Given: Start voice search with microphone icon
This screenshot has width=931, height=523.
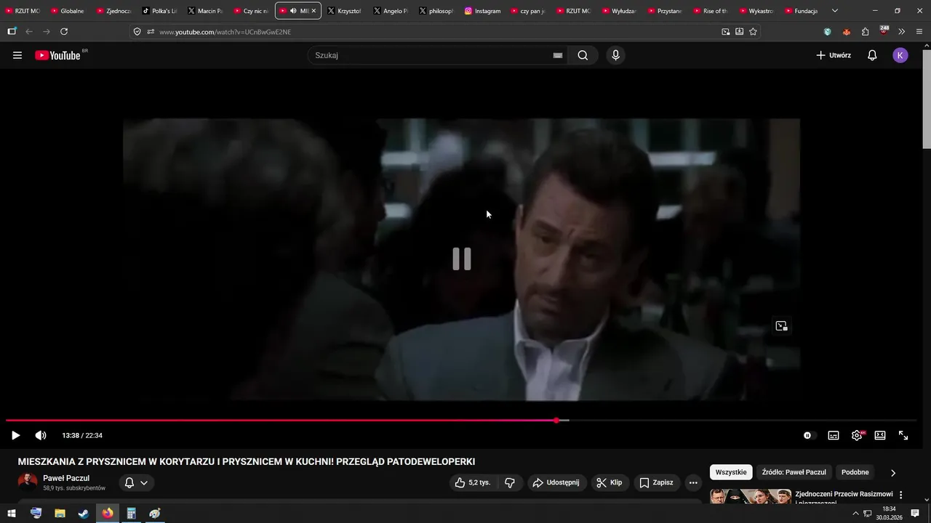Looking at the screenshot, I should tap(616, 55).
